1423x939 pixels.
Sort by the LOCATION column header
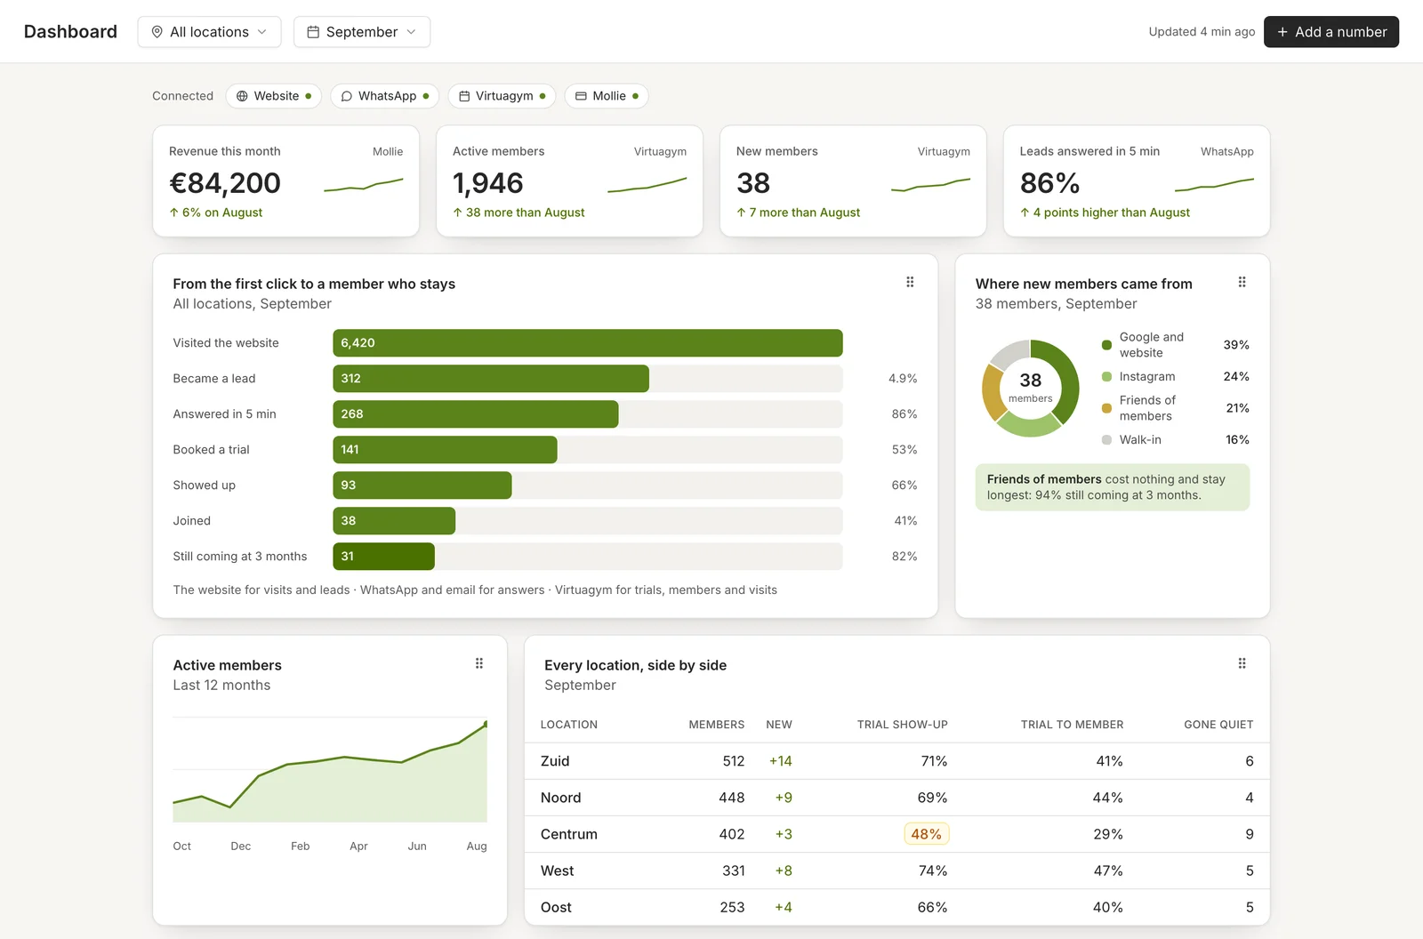click(569, 725)
